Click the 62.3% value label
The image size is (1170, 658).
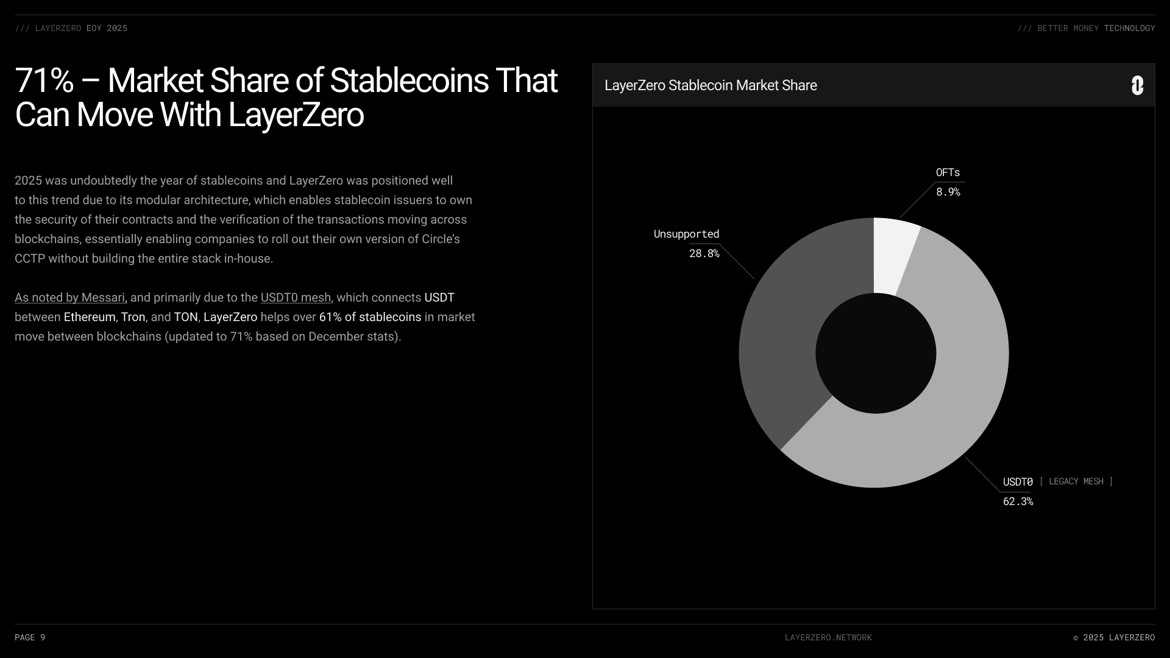point(1018,501)
